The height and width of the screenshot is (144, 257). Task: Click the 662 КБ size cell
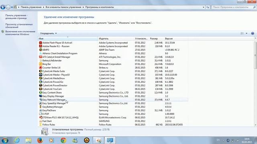(159, 125)
